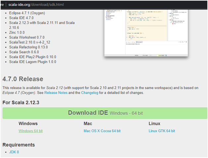Click the 'Mac' column heading

[88, 124]
